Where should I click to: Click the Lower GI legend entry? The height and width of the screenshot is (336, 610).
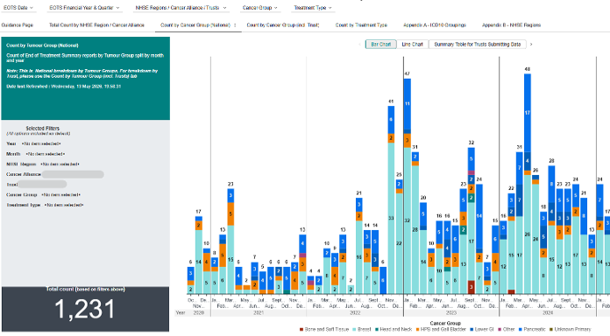point(482,329)
